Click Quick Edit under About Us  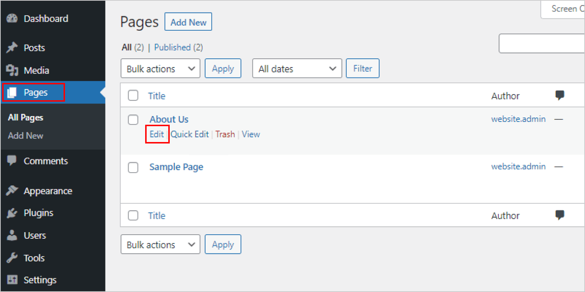[190, 134]
